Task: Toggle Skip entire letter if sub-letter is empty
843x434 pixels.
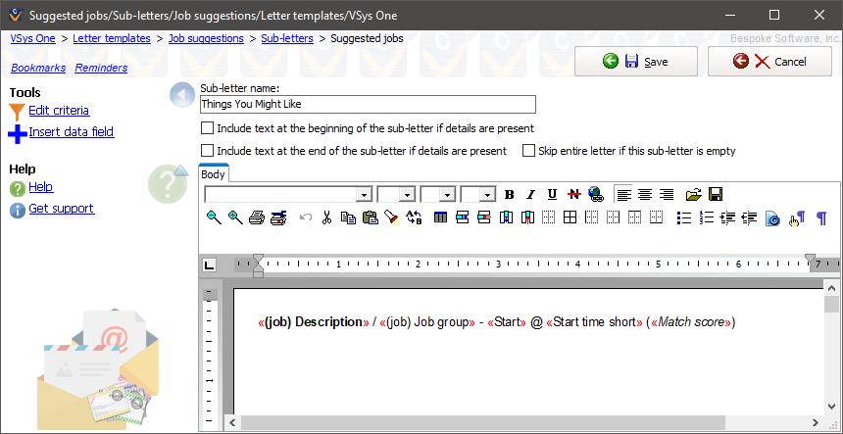Action: 529,151
